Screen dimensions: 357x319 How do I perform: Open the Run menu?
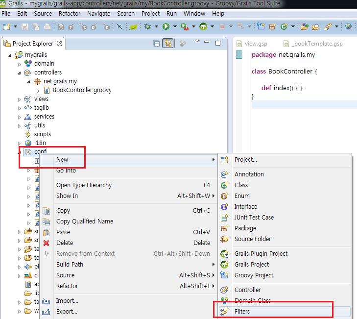click(x=171, y=13)
